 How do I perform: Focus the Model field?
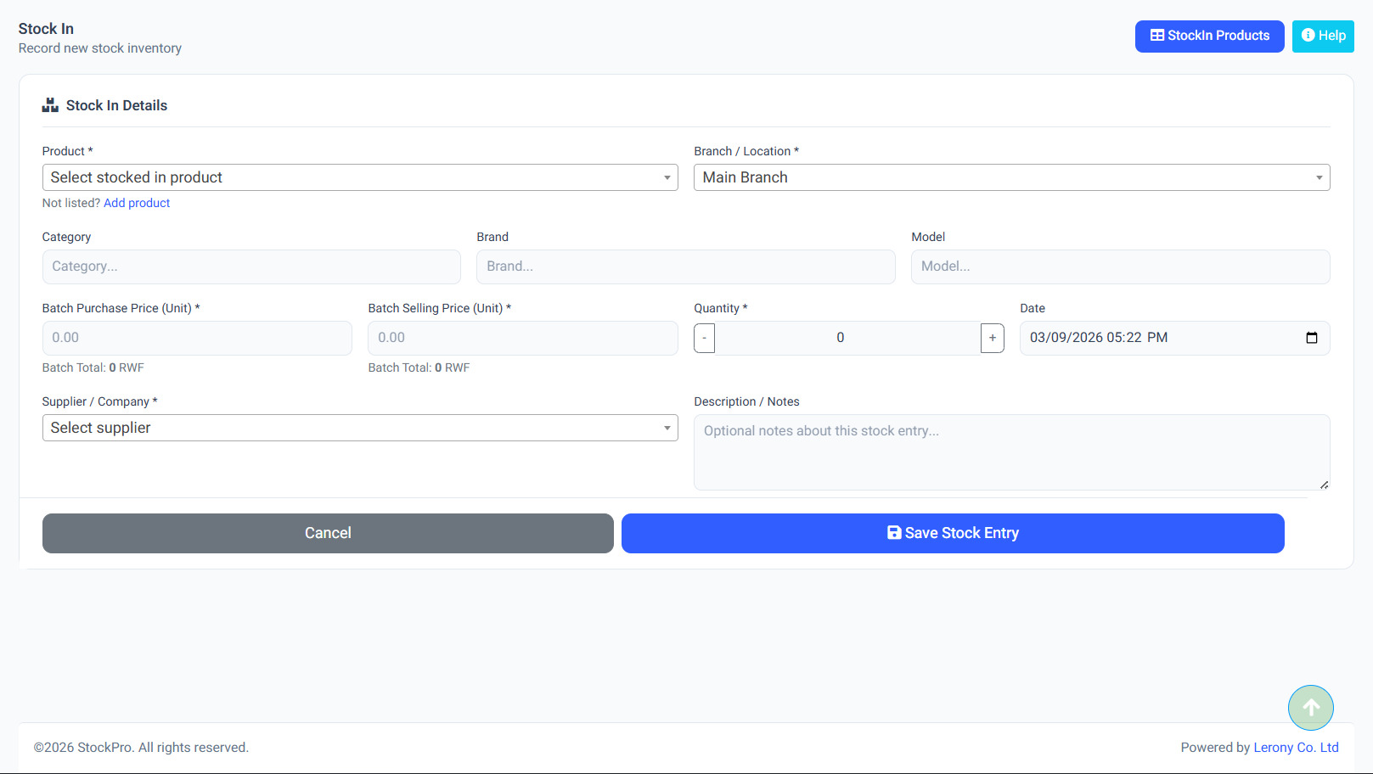[x=1120, y=266]
